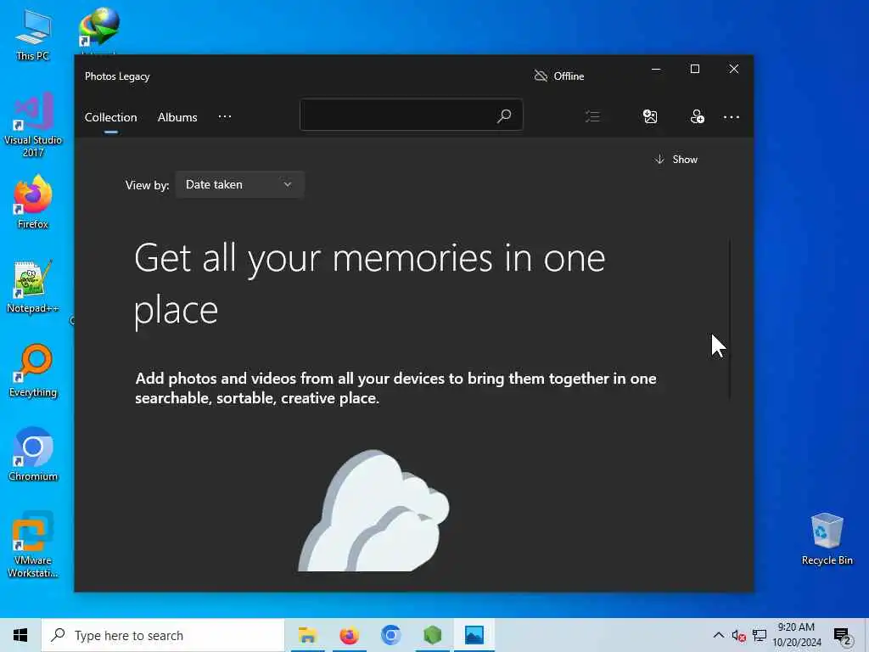Click the 'Add photos and videos' description text
Viewport: 869px width, 652px height.
tap(395, 388)
